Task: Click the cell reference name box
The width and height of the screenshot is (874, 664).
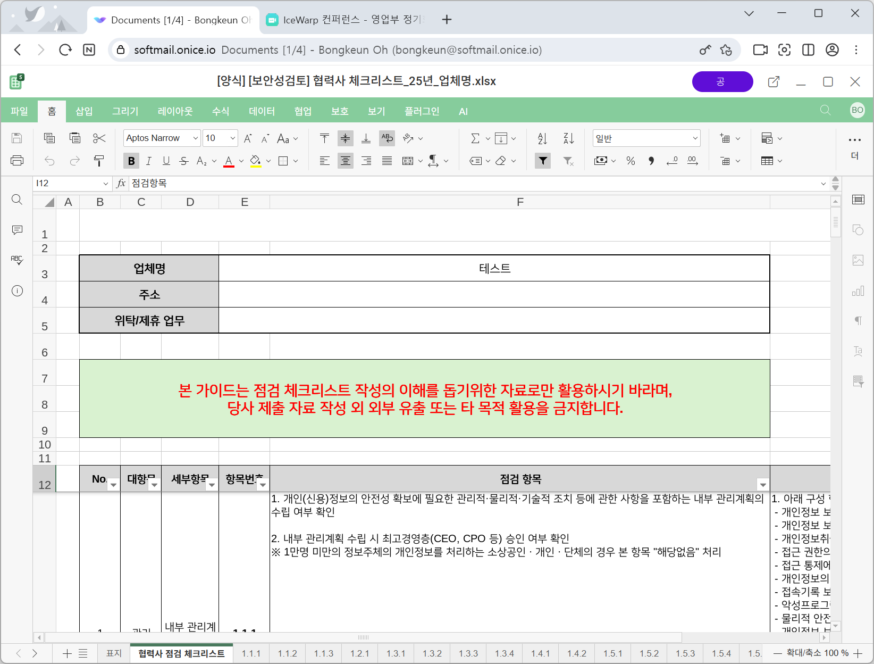Action: tap(68, 184)
